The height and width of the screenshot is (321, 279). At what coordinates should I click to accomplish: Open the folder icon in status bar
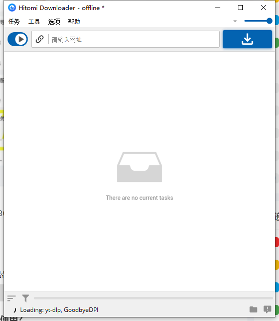253,309
